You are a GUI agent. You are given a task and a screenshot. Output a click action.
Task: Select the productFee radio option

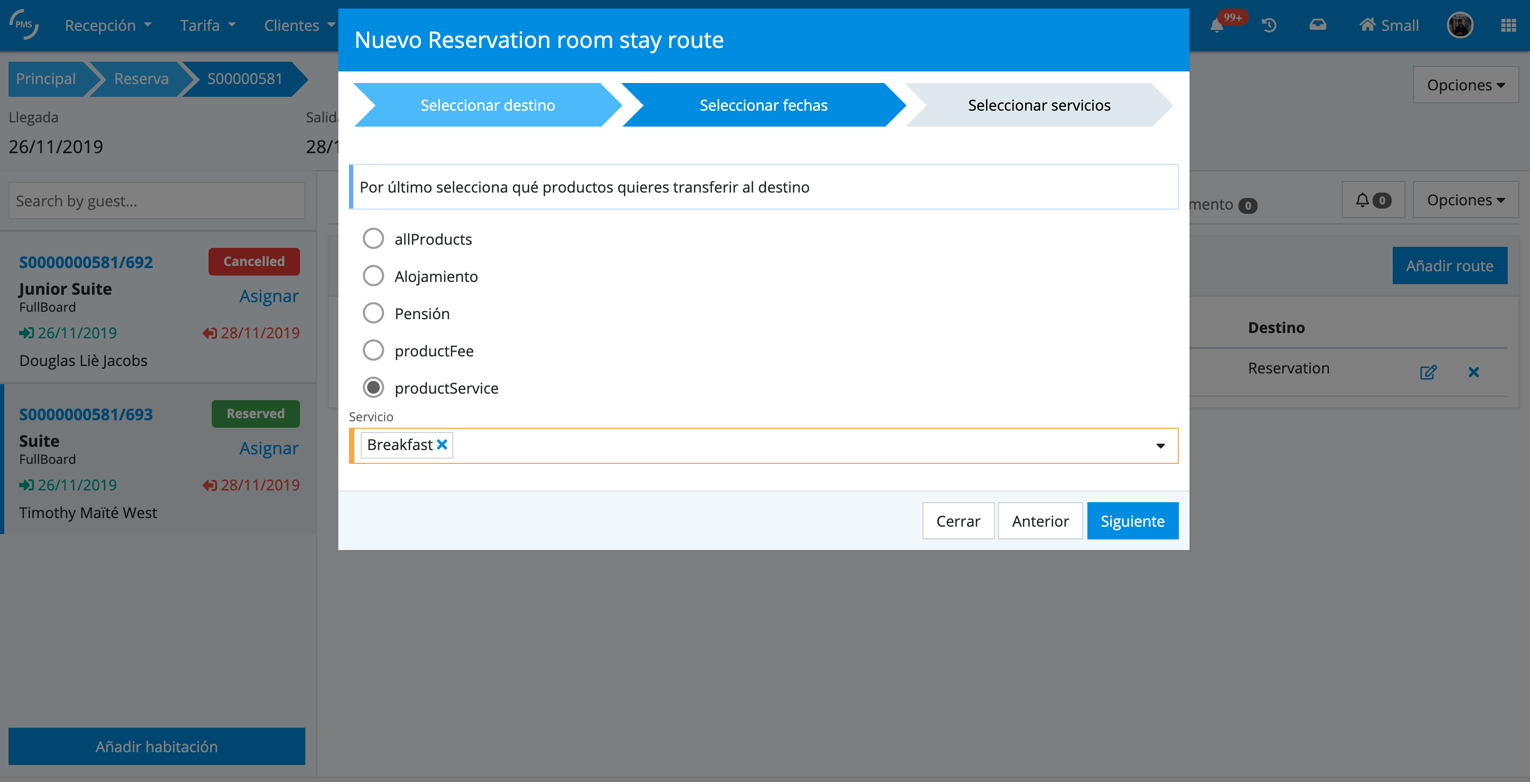tap(373, 351)
